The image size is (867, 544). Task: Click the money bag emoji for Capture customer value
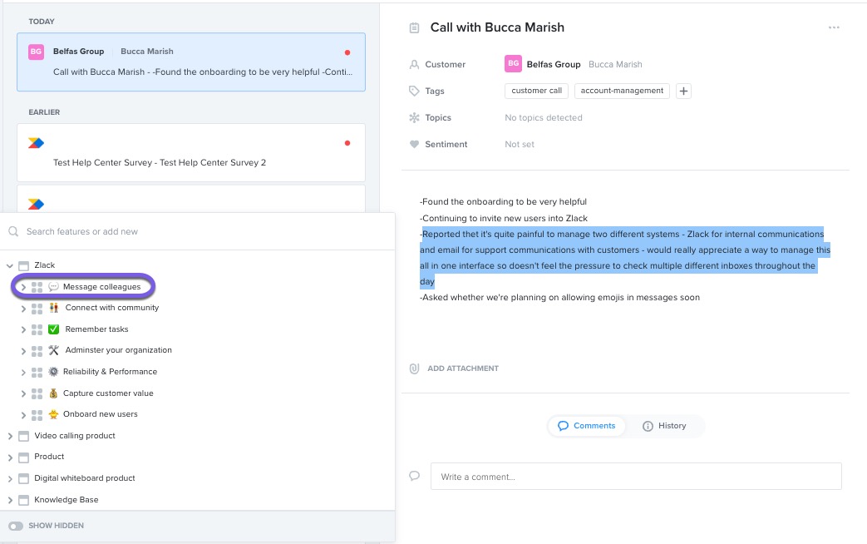(x=54, y=393)
